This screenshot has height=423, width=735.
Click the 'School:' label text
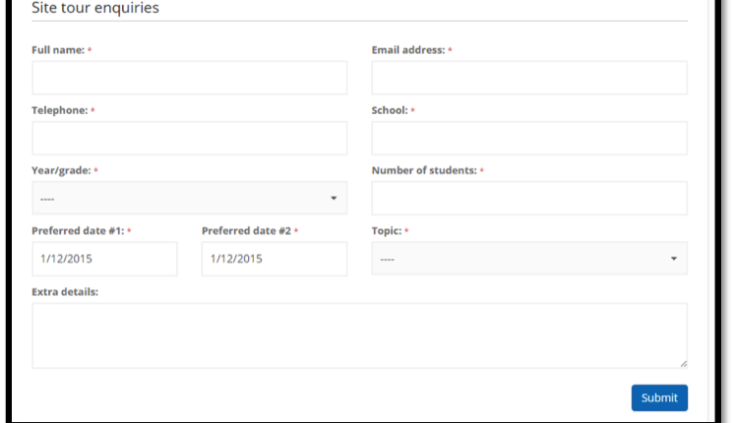[389, 111]
